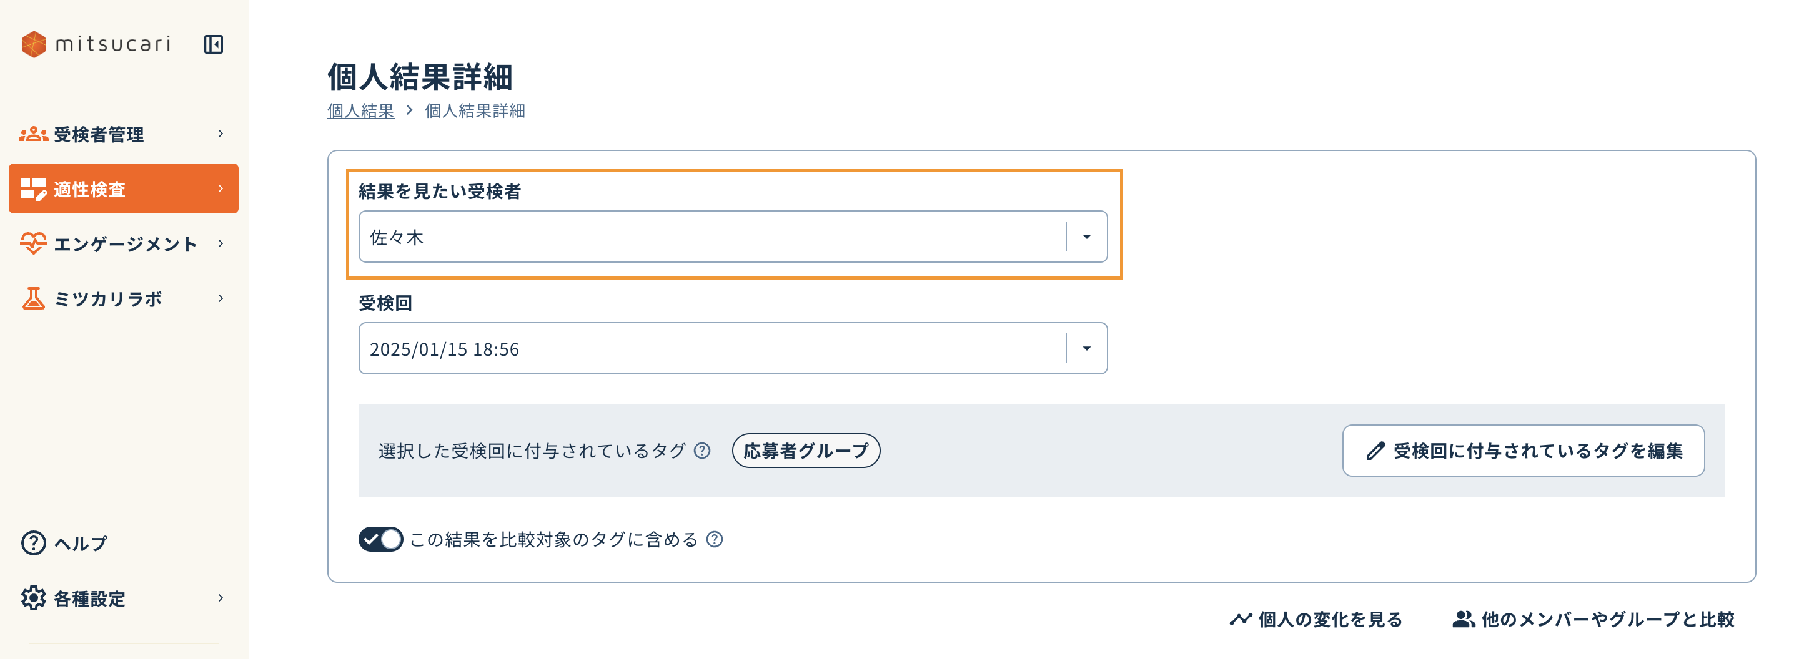
Task: Click 個人の変化を見る link
Action: (x=1316, y=619)
